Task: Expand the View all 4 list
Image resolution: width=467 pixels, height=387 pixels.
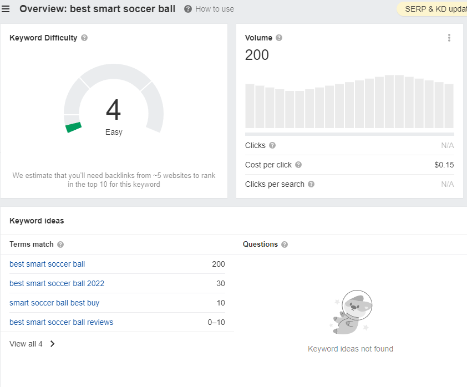Action: click(x=26, y=344)
